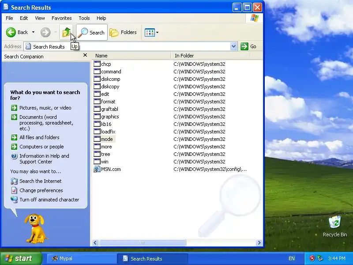
Task: Open Information in Help and Support Center
Action: (45, 159)
